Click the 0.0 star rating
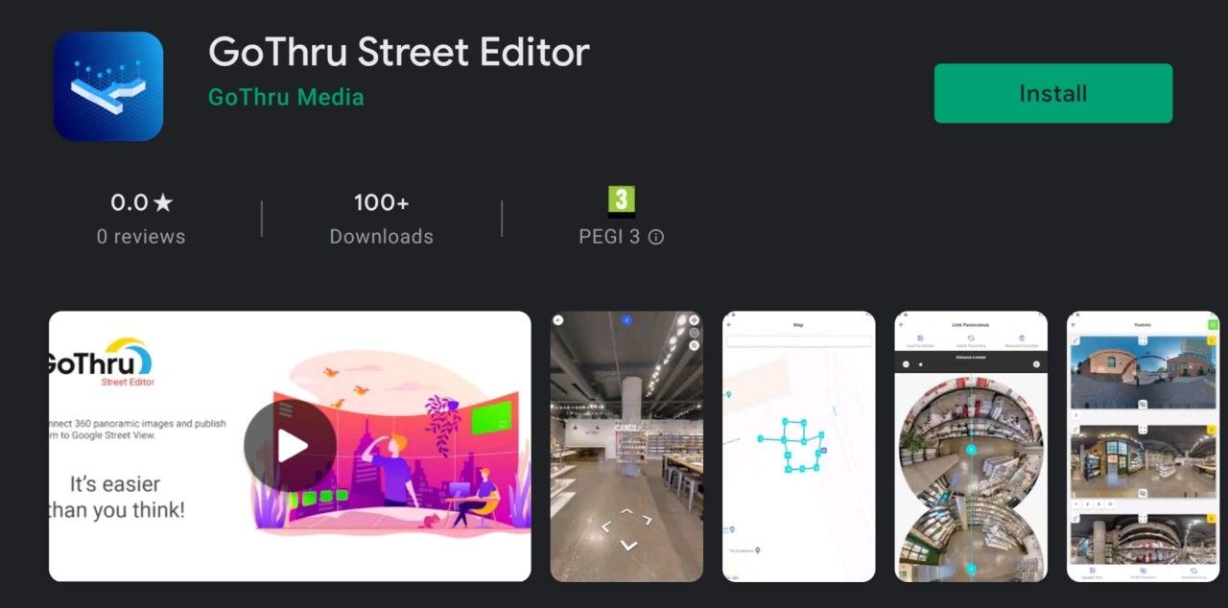This screenshot has height=608, width=1228. [141, 202]
